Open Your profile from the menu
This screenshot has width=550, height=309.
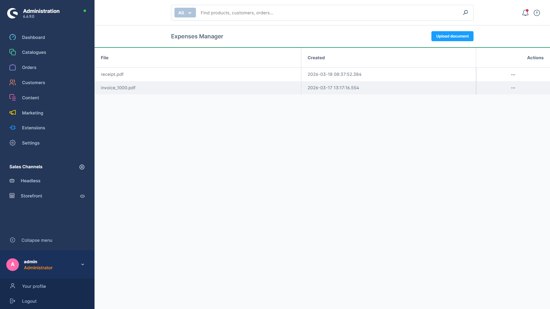click(34, 286)
